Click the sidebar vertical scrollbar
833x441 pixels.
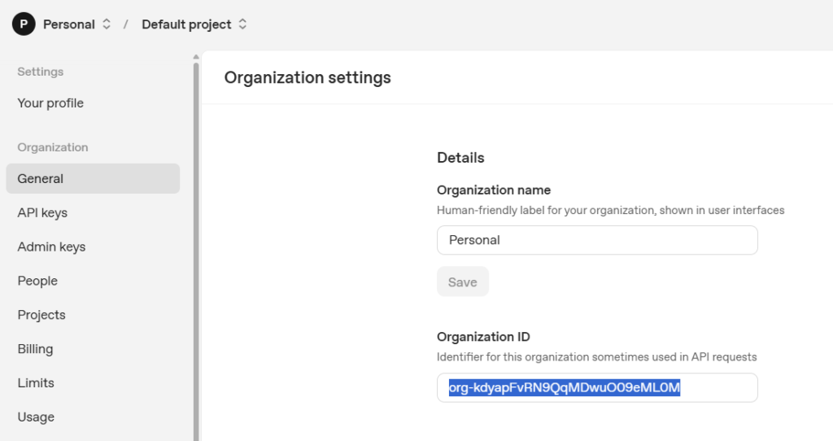tap(196, 244)
